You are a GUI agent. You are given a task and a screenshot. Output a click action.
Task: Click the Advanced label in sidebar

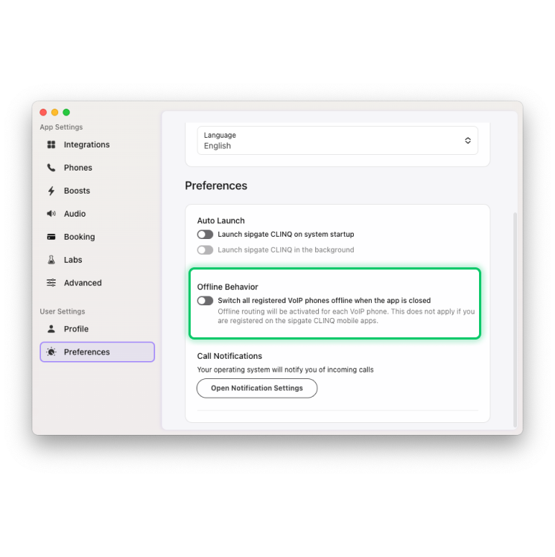click(83, 283)
